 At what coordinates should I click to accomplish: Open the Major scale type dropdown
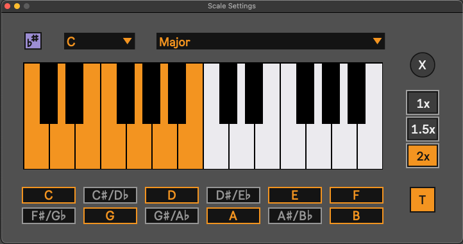(x=271, y=41)
